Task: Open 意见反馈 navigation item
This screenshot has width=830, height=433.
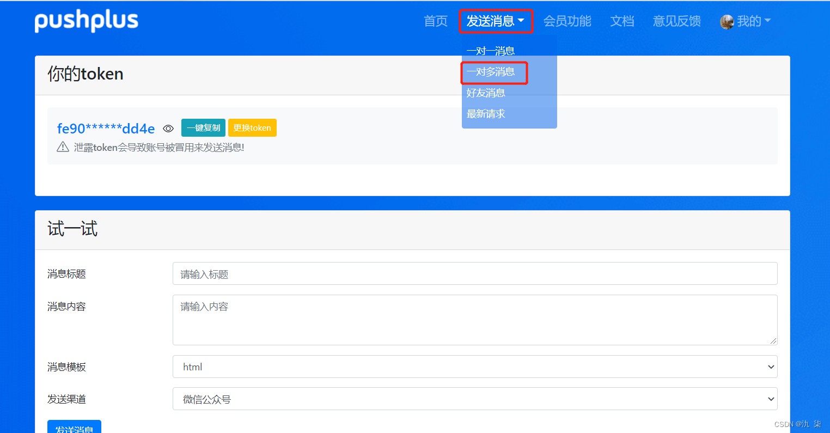Action: [x=677, y=21]
